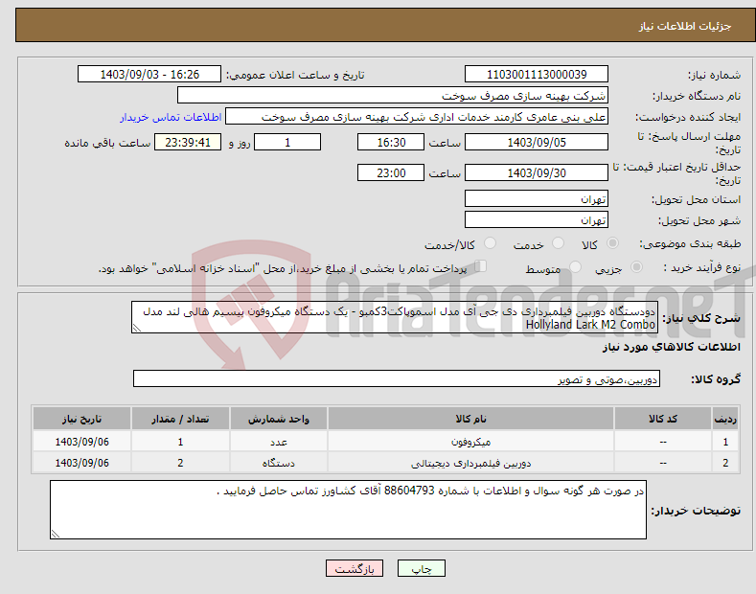Click the need date in the میکروفون row
Screen dimensions: 756x594
tap(82, 442)
